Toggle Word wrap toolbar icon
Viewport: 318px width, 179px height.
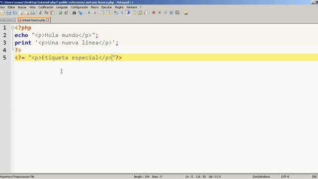click(116, 13)
